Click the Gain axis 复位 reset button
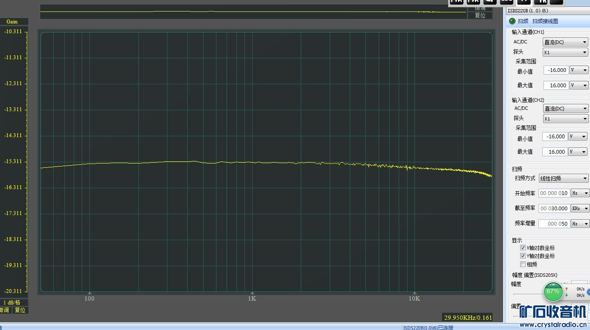Screen dimensions: 590x330 [x=20, y=310]
